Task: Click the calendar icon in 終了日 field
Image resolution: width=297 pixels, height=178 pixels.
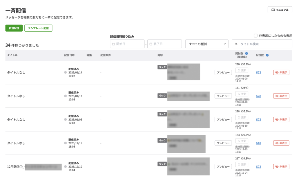Action: (x=150, y=44)
